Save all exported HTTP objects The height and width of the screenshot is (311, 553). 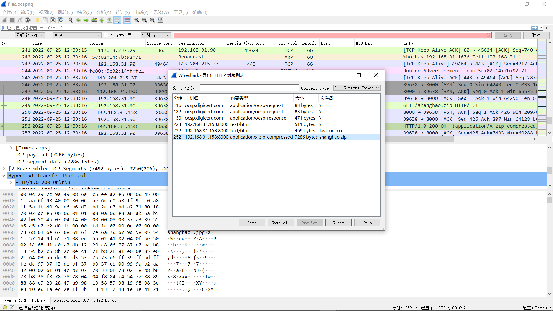(x=281, y=223)
